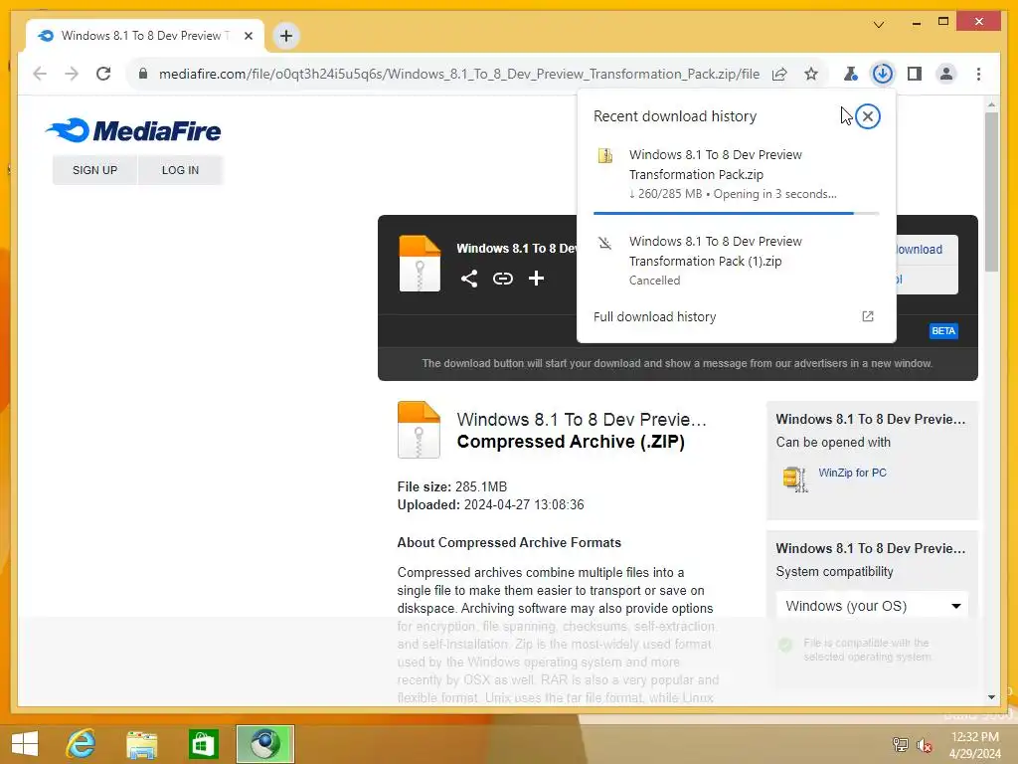Click the browser forward arrow

pos(72,74)
